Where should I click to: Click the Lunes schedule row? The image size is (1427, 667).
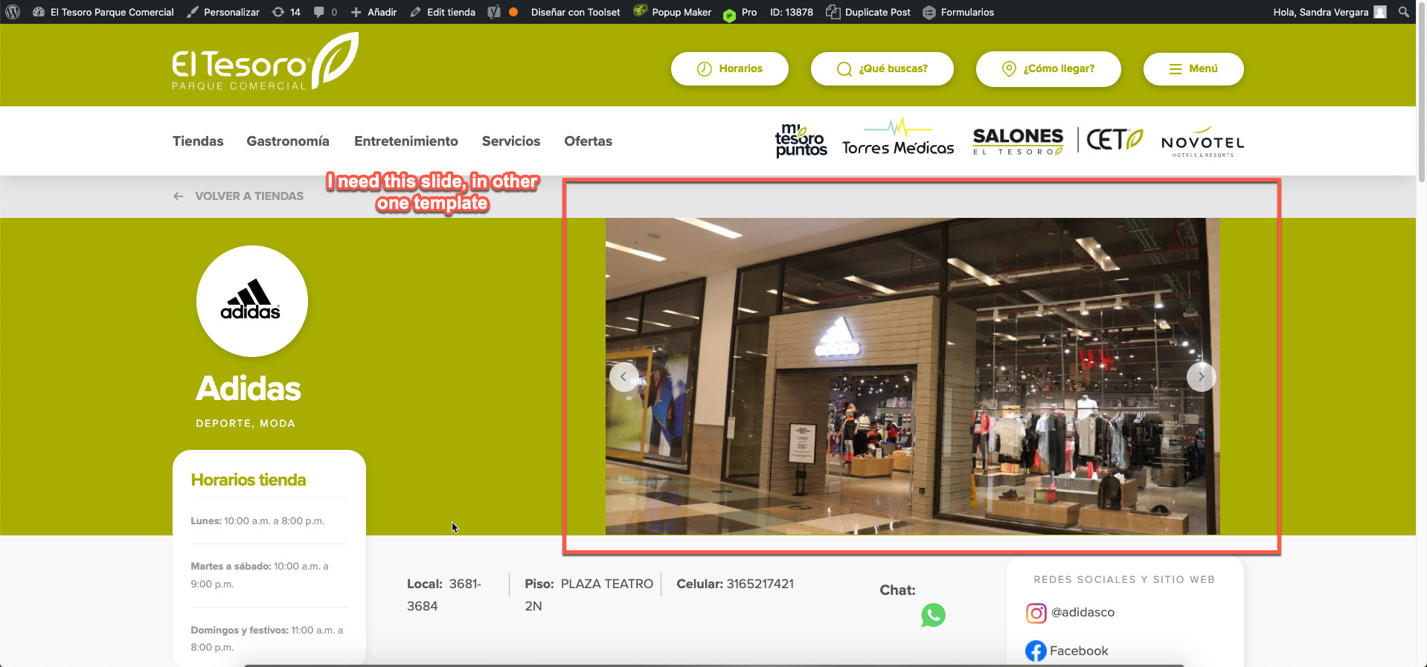[x=257, y=521]
